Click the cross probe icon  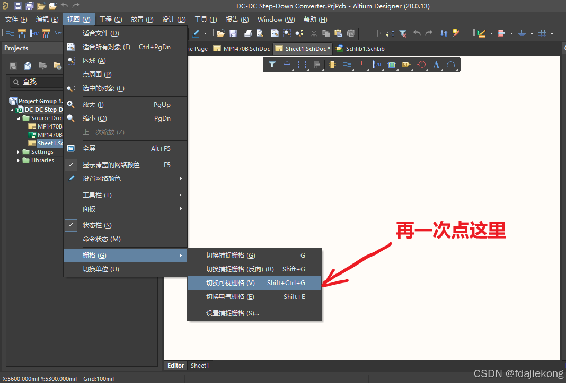tap(456, 33)
